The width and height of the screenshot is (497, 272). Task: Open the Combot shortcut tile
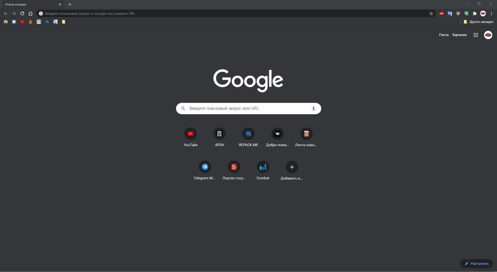click(263, 171)
